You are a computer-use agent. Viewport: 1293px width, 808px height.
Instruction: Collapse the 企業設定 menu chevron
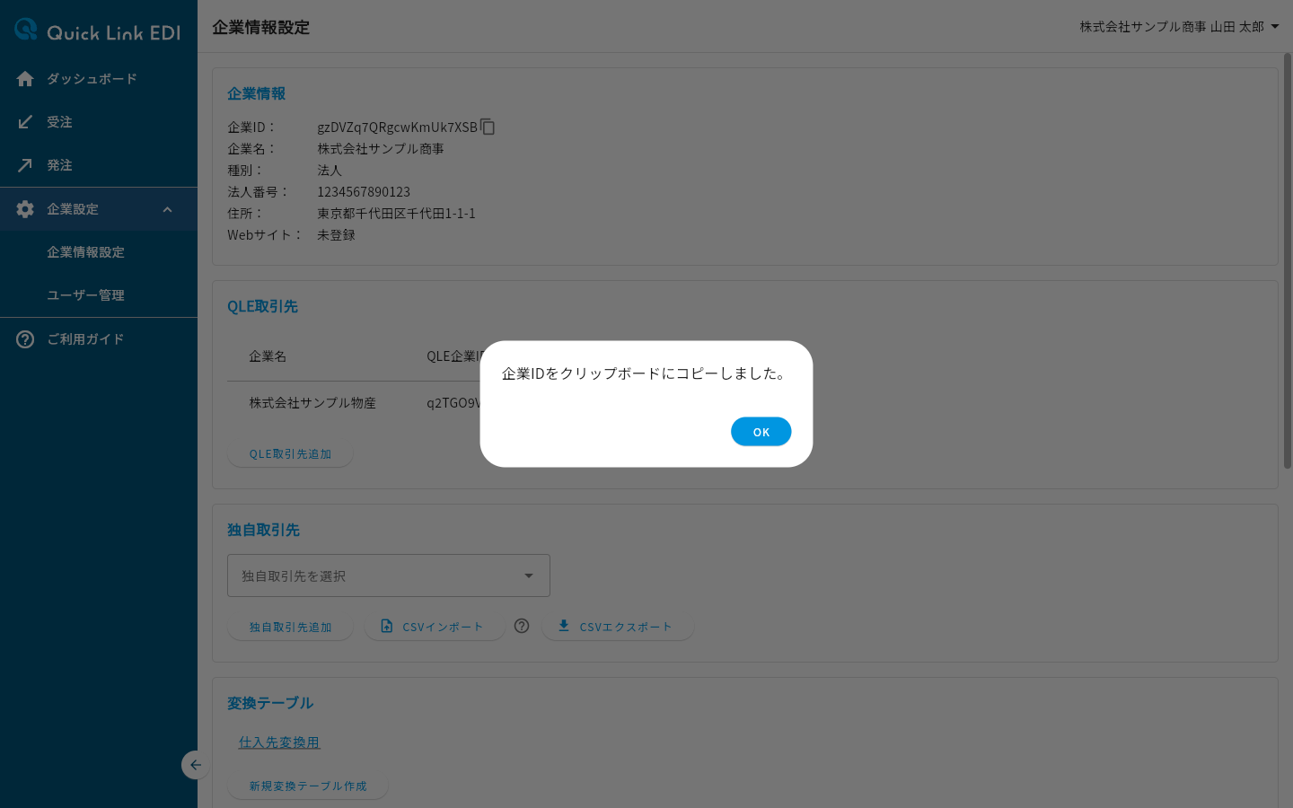pos(167,209)
